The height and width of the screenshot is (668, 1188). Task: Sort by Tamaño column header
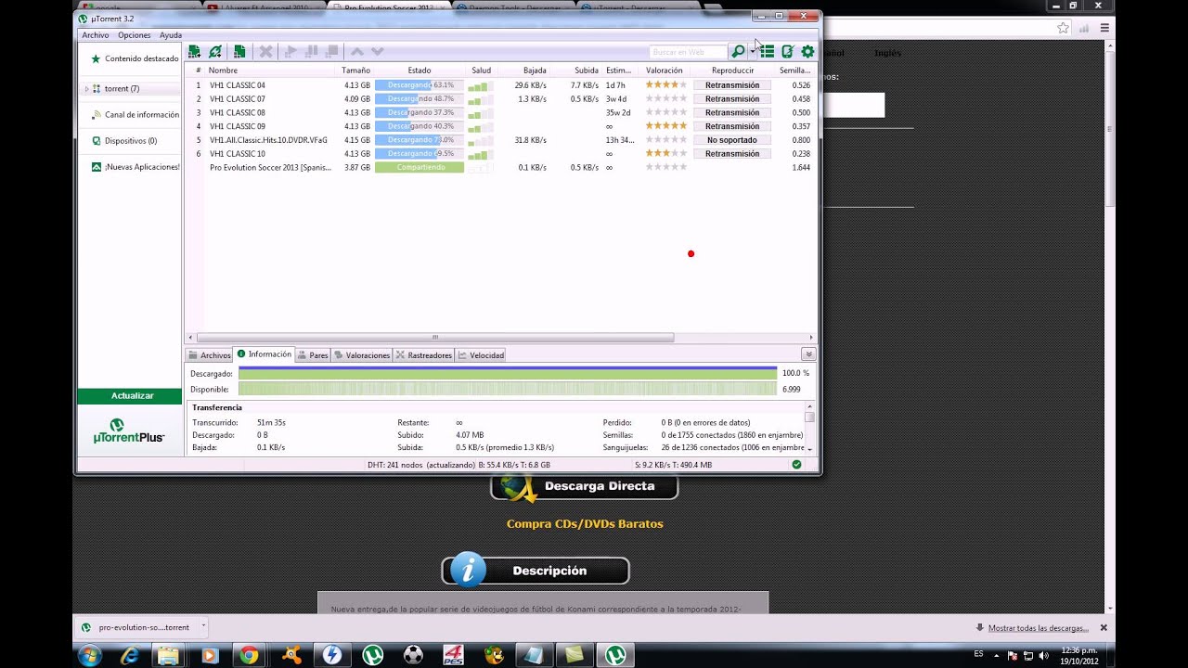point(355,71)
